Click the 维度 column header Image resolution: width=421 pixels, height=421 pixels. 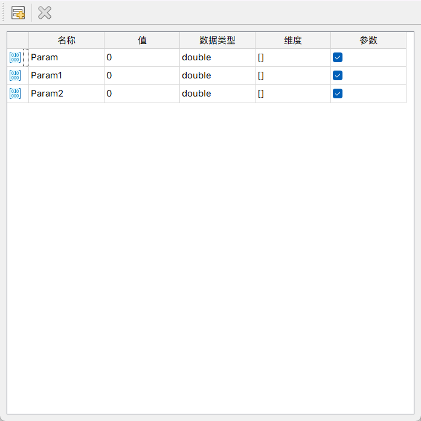click(x=293, y=40)
